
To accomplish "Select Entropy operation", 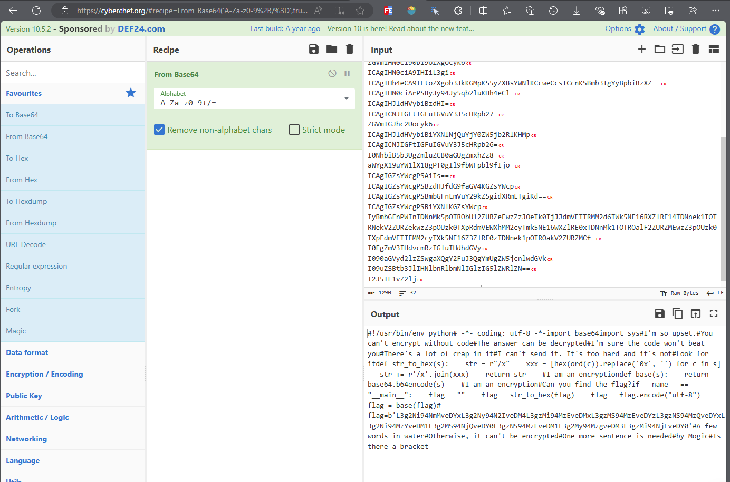I will (x=72, y=288).
